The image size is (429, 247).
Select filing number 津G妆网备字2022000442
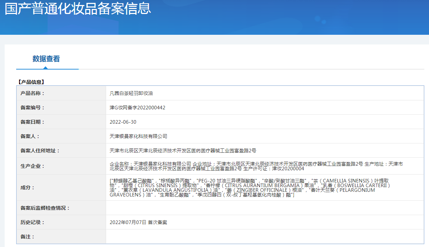[137, 108]
